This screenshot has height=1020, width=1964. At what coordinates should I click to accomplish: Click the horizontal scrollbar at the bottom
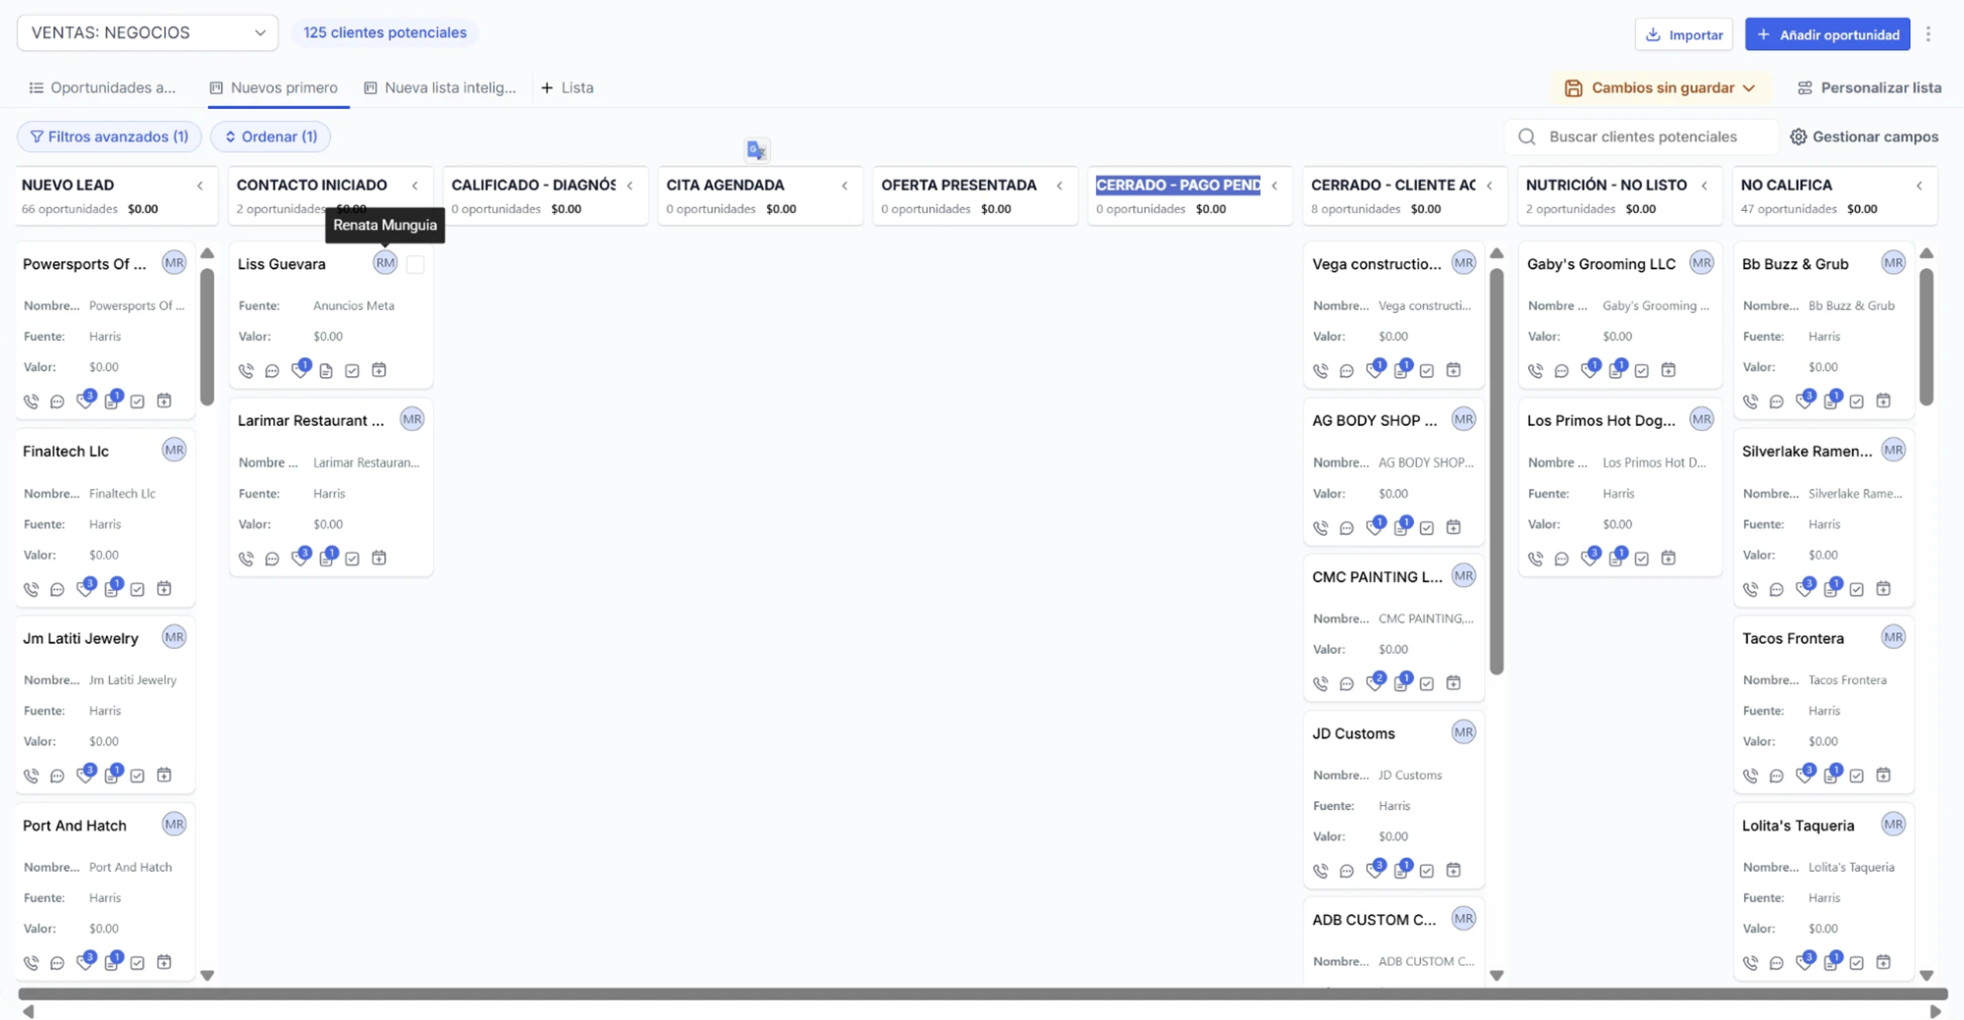tap(983, 994)
